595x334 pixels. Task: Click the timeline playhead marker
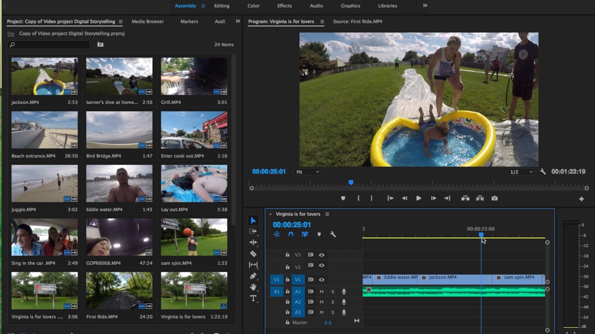[481, 235]
